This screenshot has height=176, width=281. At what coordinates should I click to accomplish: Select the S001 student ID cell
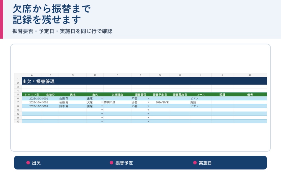[50, 98]
